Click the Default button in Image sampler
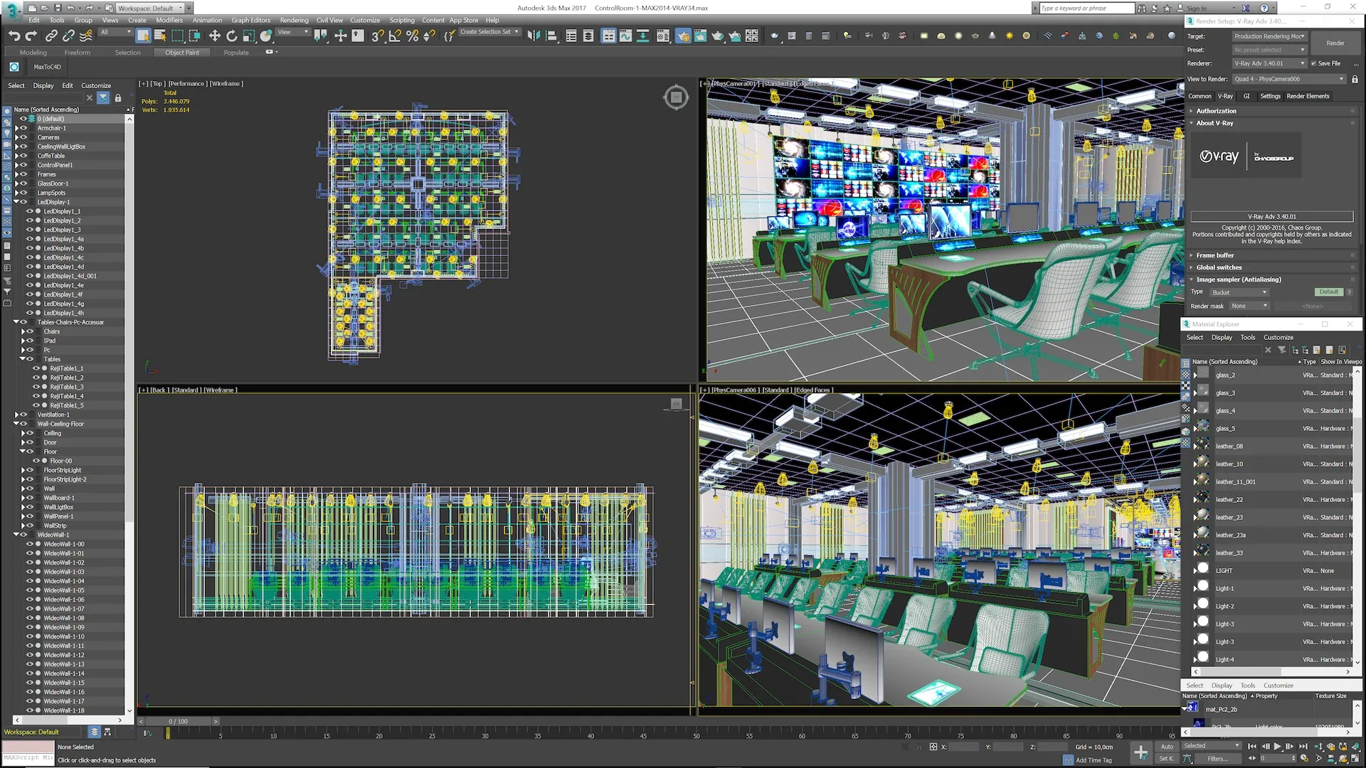 pyautogui.click(x=1328, y=292)
